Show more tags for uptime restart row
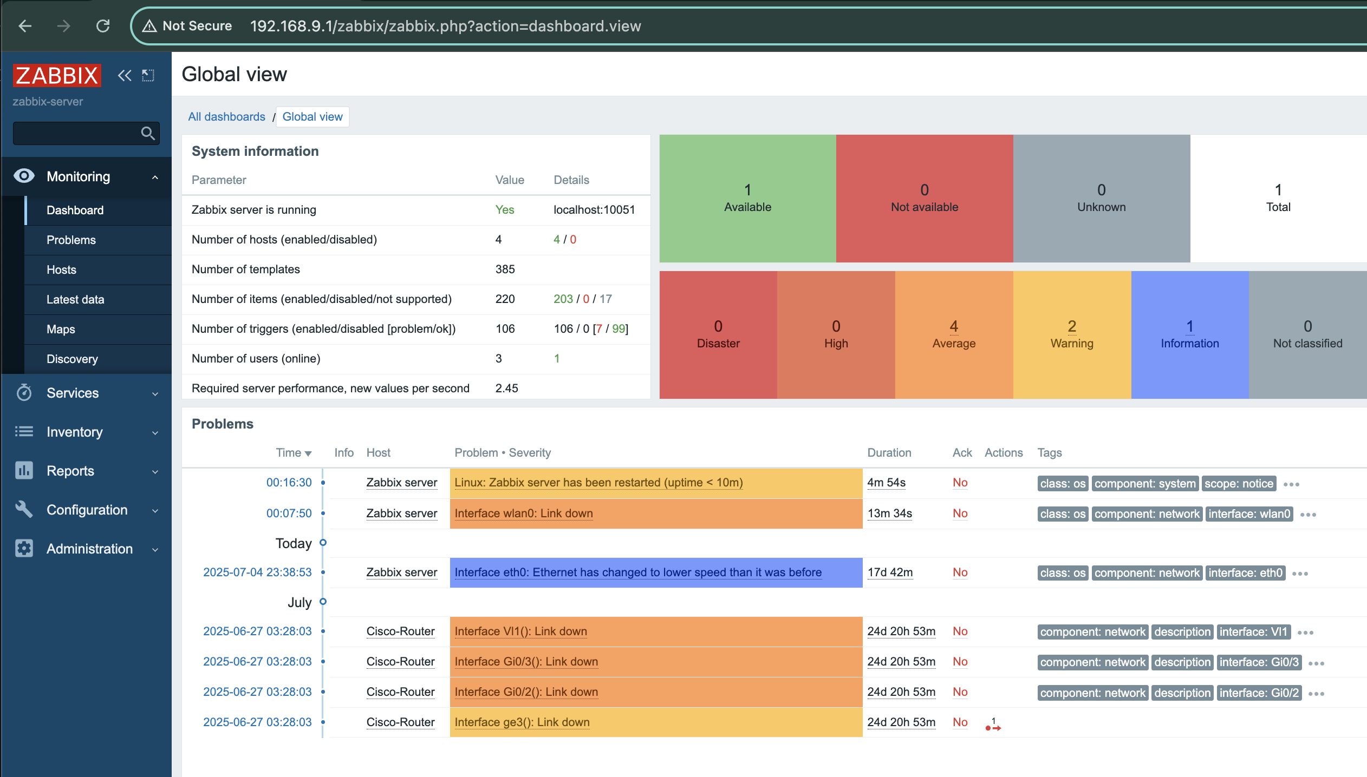 (1291, 484)
